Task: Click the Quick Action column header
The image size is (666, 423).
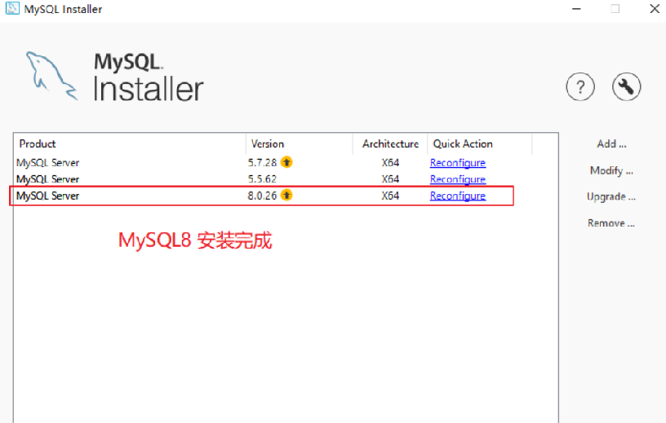Action: click(x=480, y=143)
